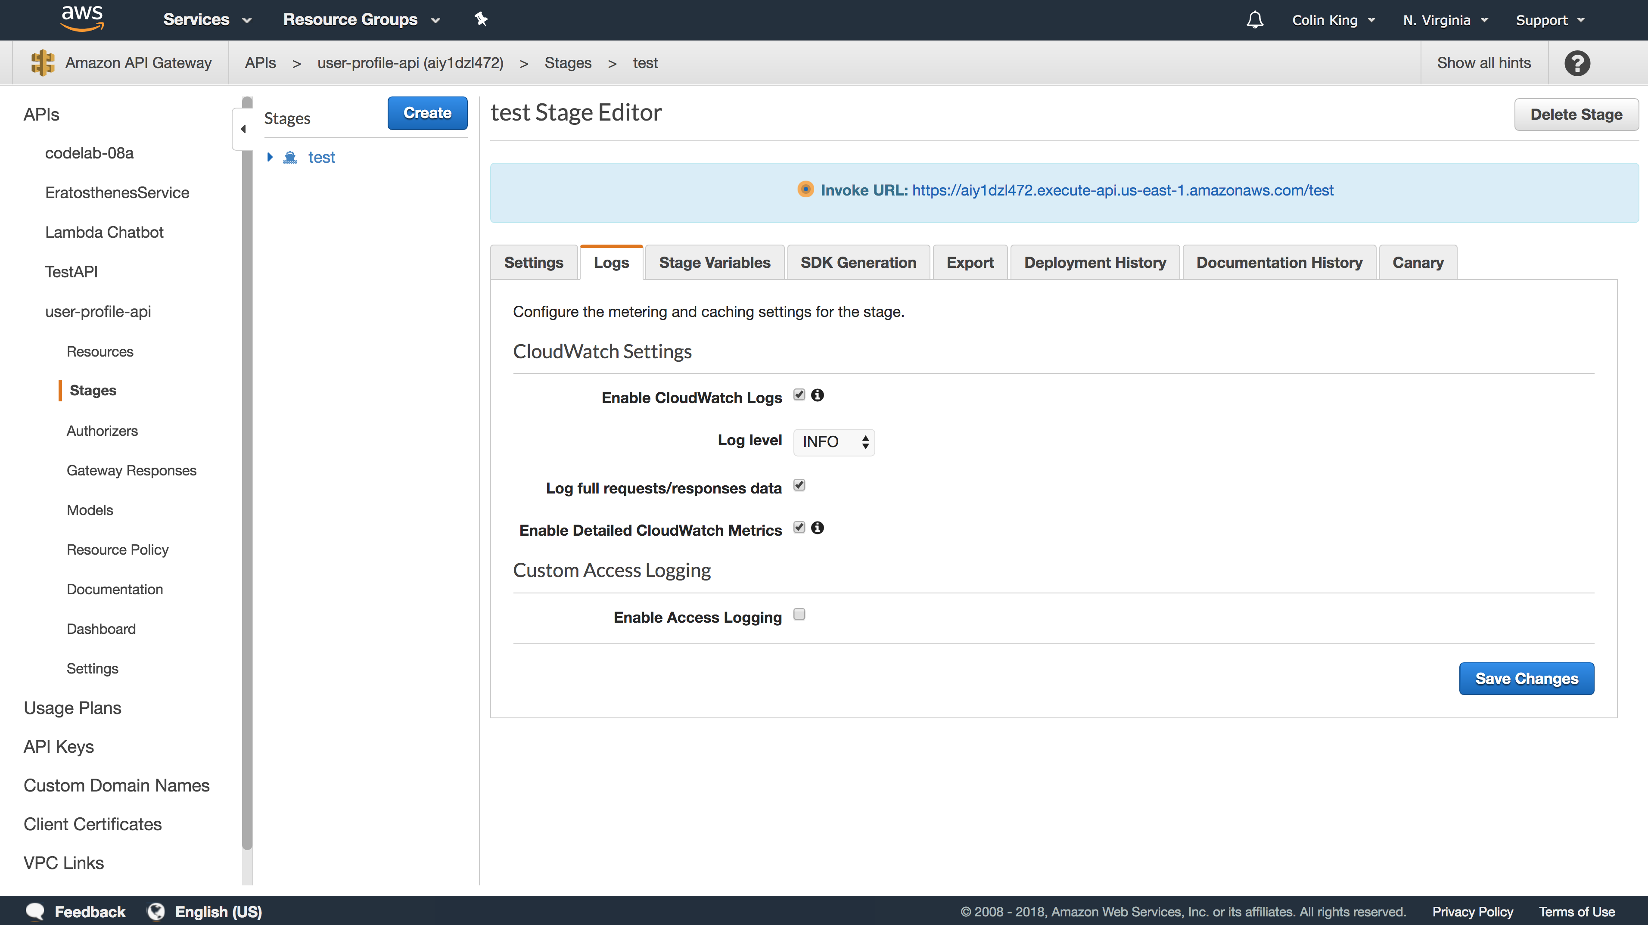This screenshot has width=1648, height=925.
Task: Click the Save Changes button
Action: tap(1526, 679)
